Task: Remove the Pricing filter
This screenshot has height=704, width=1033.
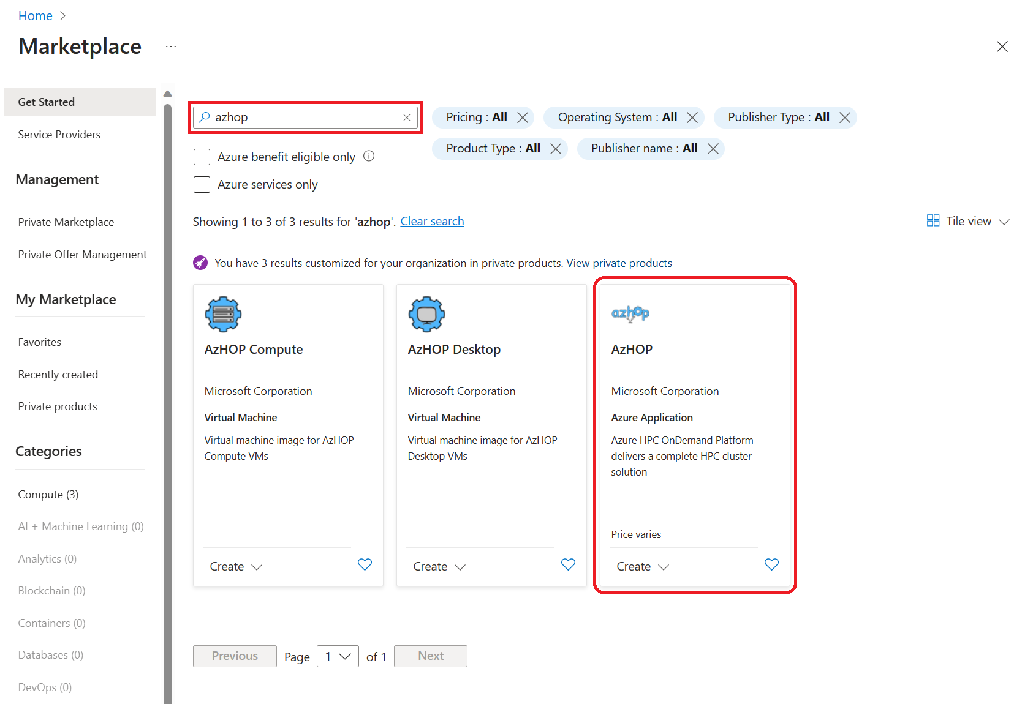Action: click(x=523, y=118)
